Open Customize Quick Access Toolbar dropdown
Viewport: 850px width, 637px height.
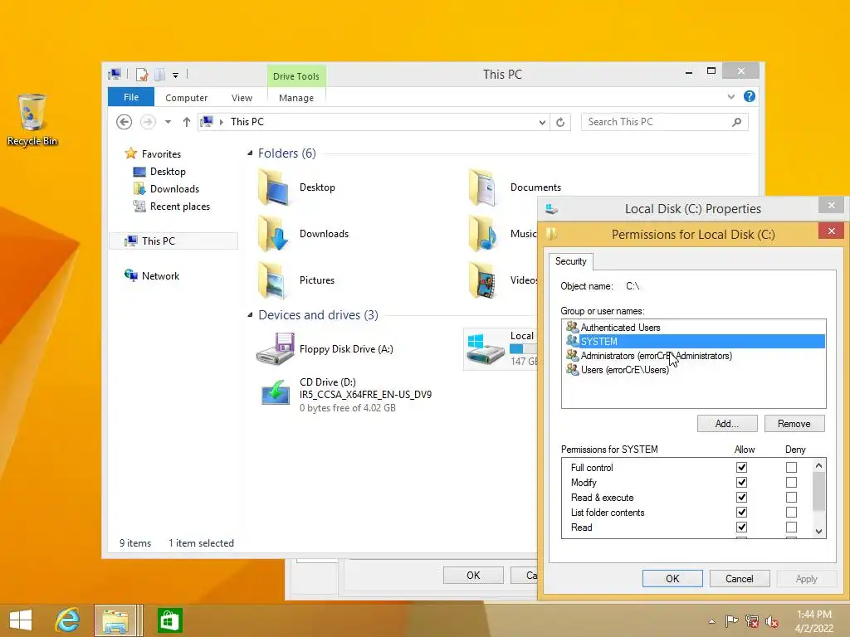pos(176,75)
